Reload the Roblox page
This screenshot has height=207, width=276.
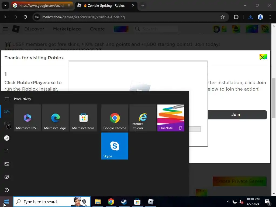(x=25, y=17)
